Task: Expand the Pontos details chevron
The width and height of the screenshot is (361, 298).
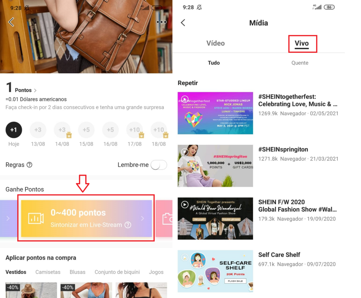Action: [35, 91]
